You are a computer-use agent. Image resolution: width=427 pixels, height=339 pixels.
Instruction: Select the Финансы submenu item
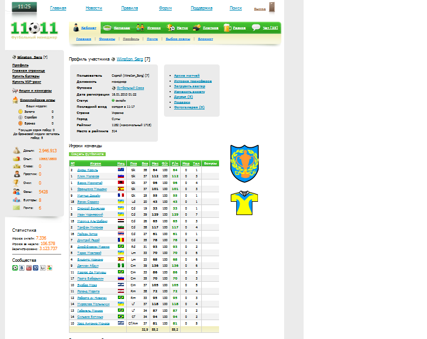[107, 39]
